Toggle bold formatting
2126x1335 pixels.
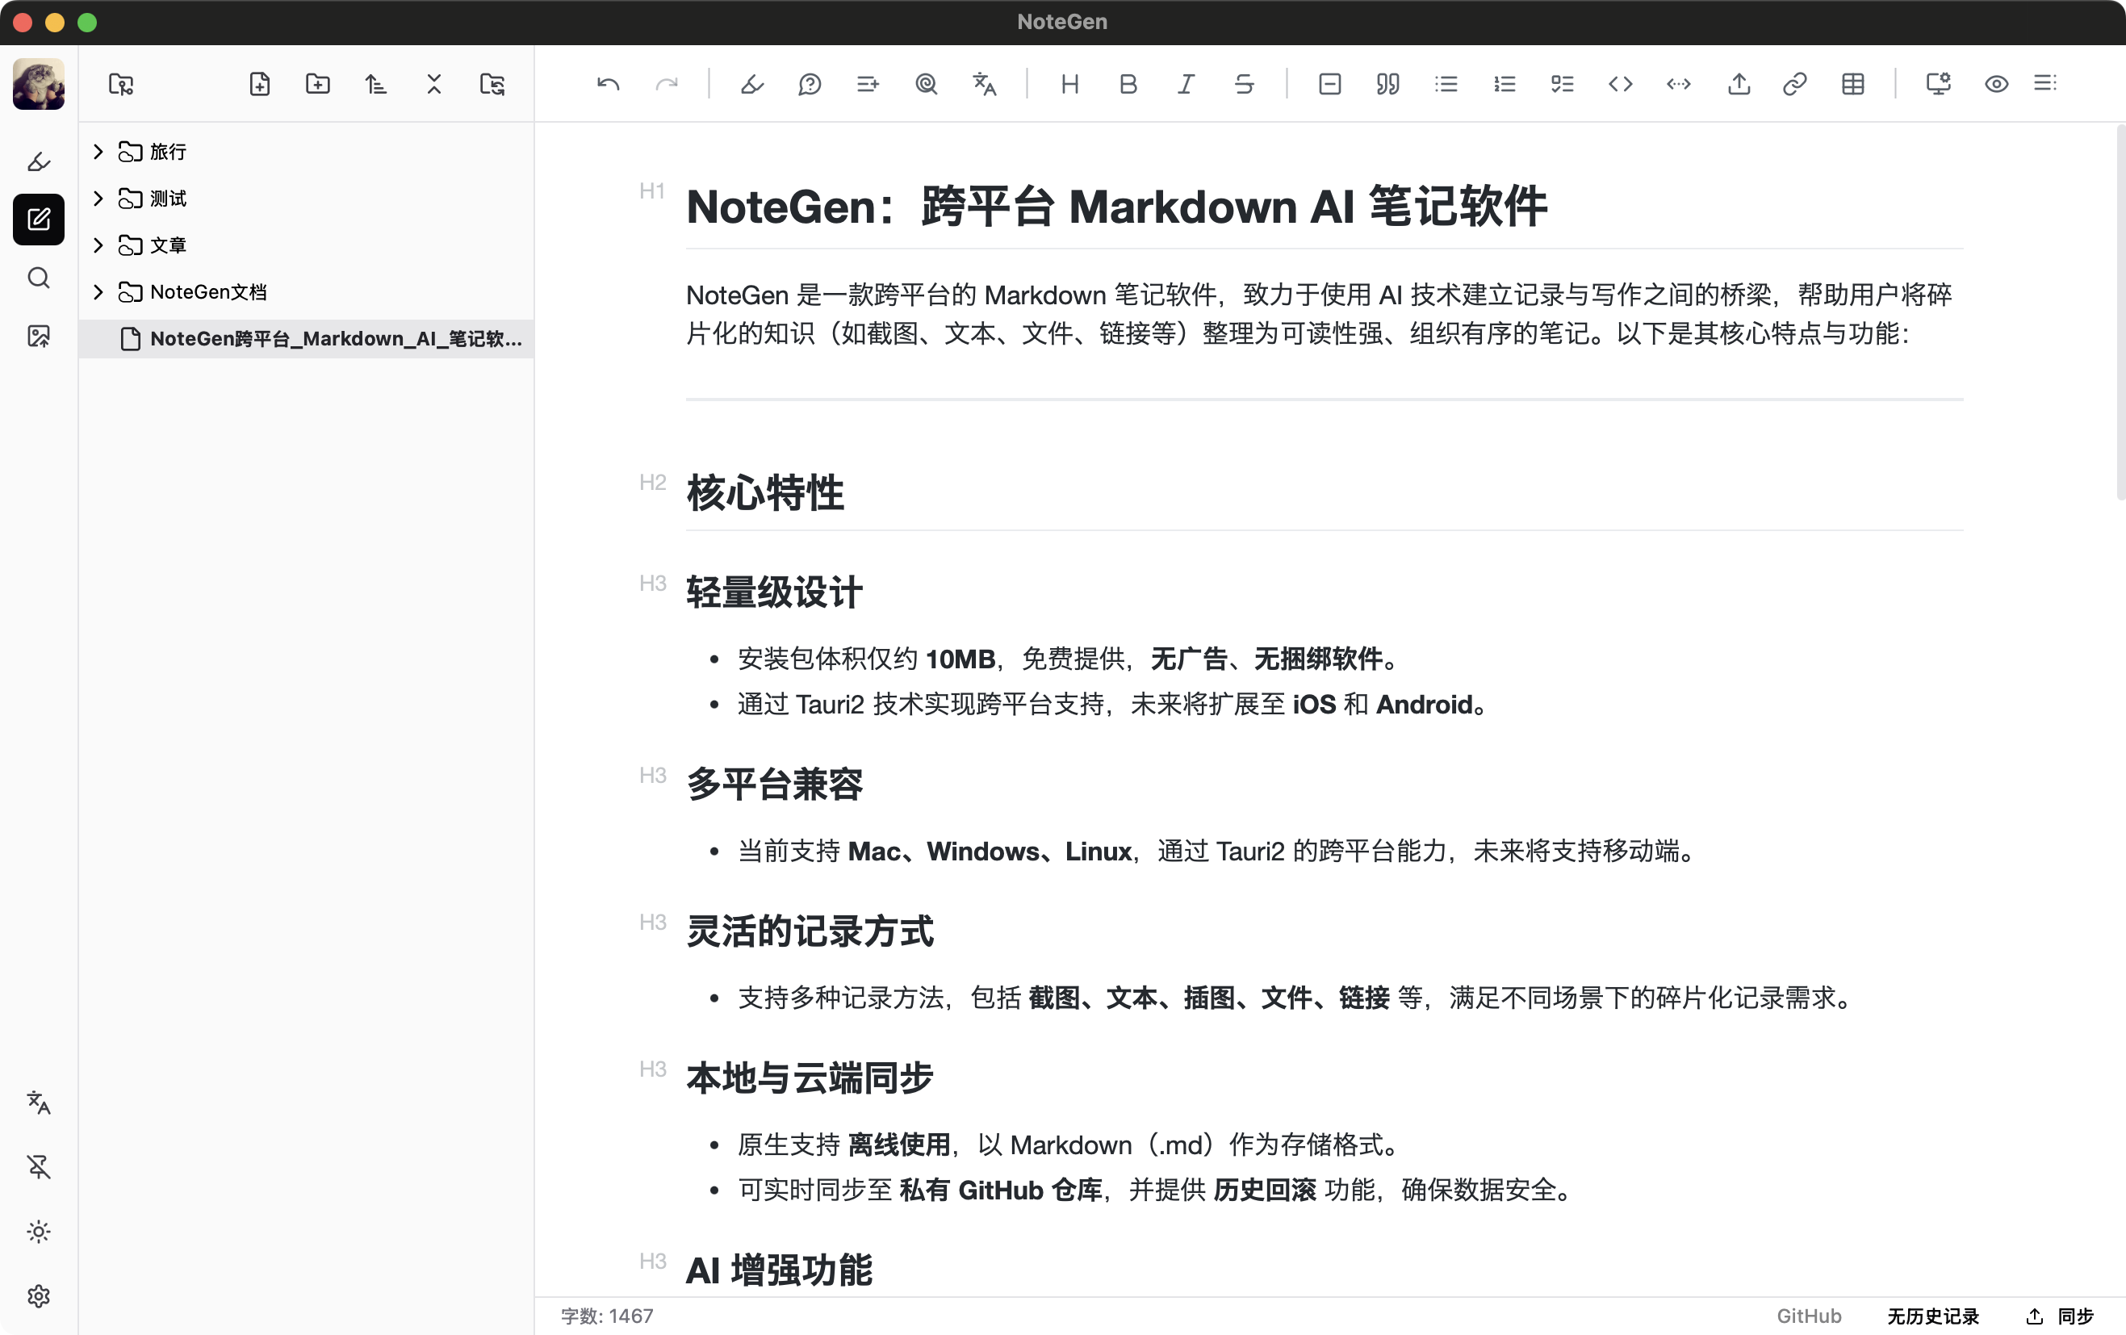[1128, 84]
